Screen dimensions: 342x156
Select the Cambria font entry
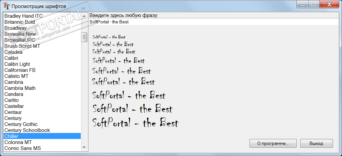(x=42, y=82)
